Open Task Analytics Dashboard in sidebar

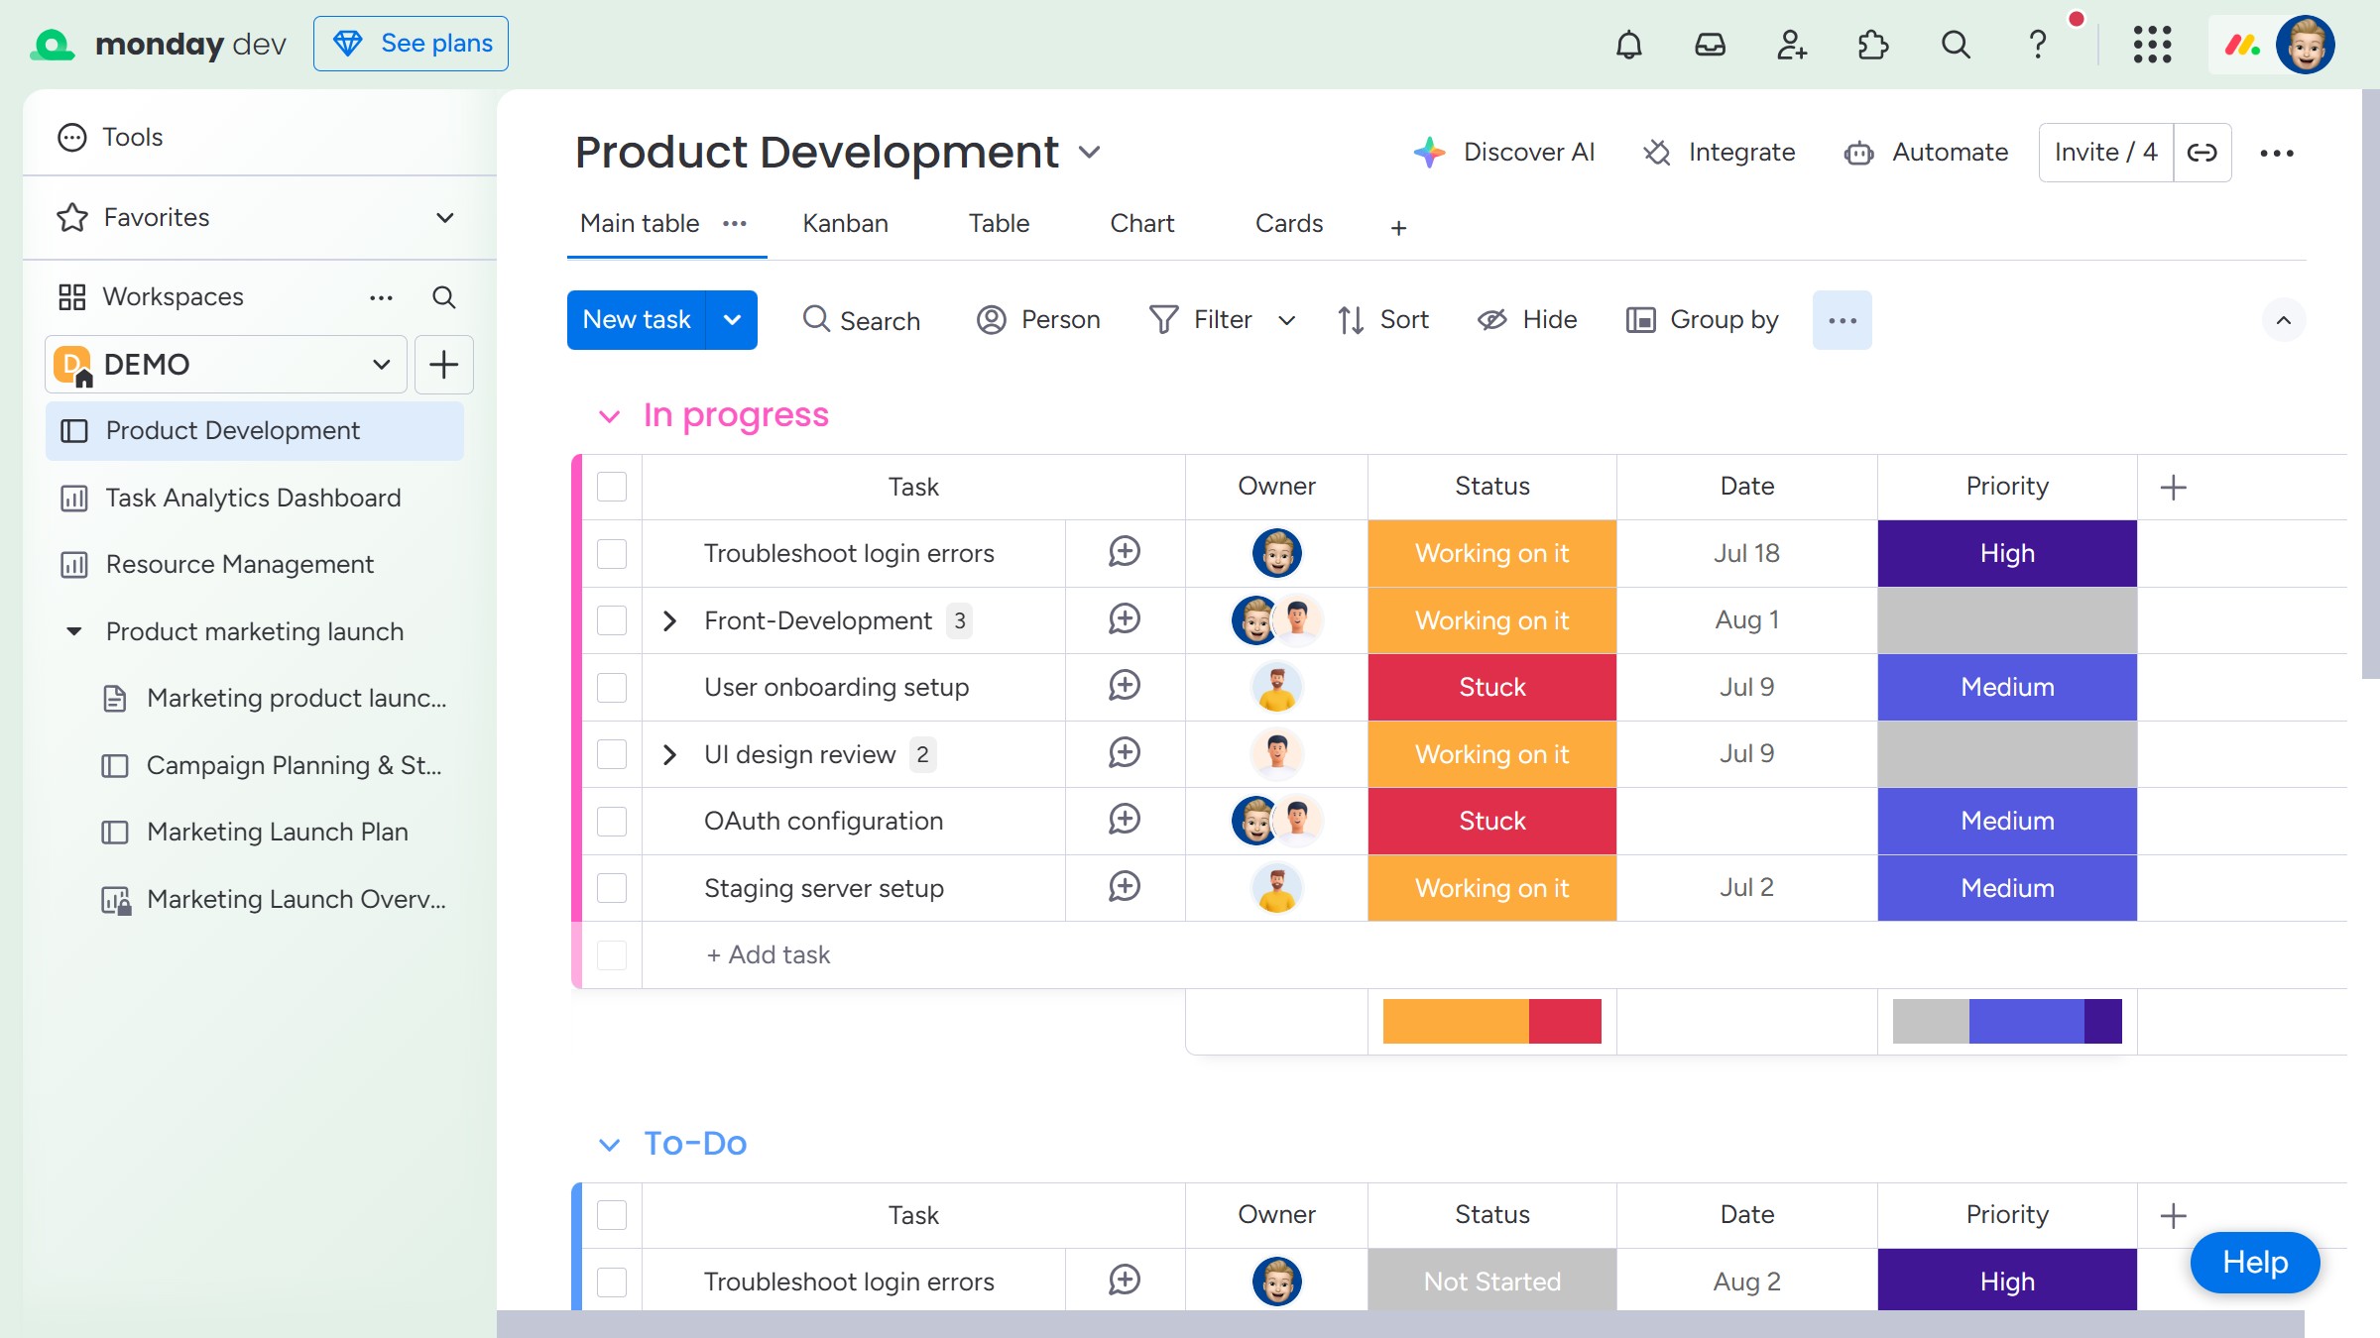254,498
